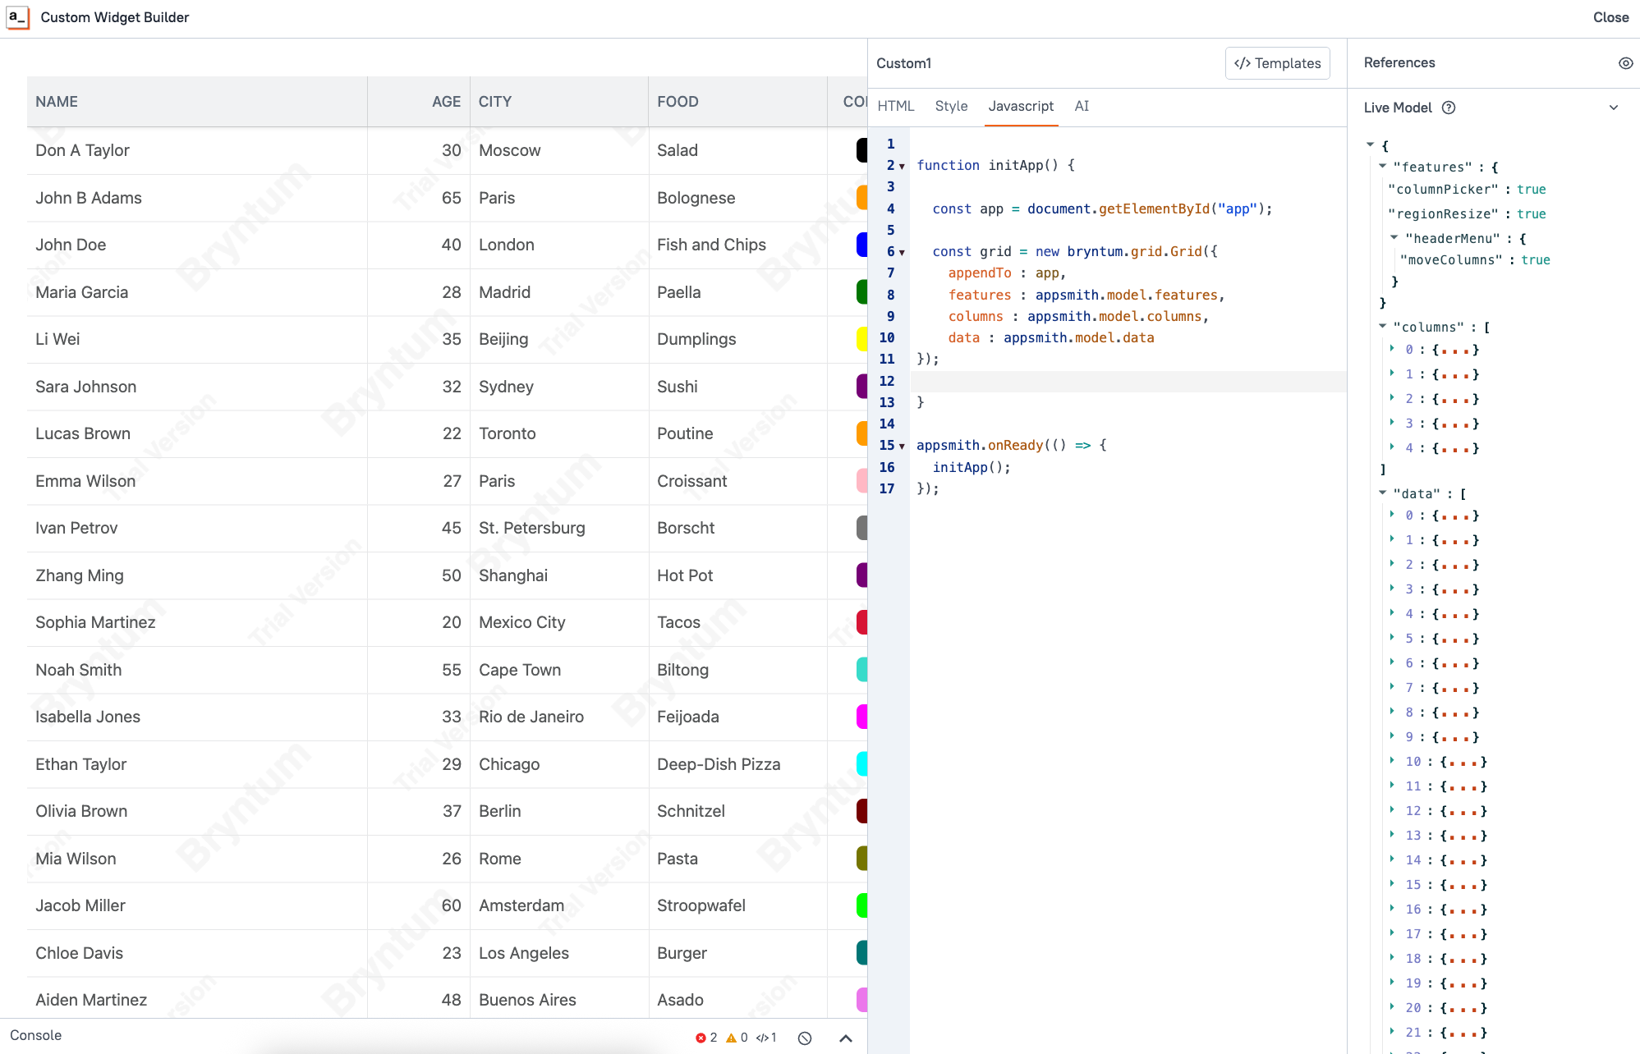Select the "John B Adams" name cell
The height and width of the screenshot is (1054, 1640).
197,198
